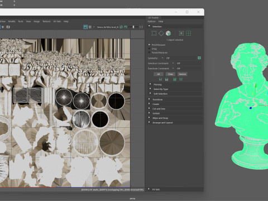The image size is (268, 201).
Task: Click the sun-like icon in left toolbar
Action: pos(3,27)
